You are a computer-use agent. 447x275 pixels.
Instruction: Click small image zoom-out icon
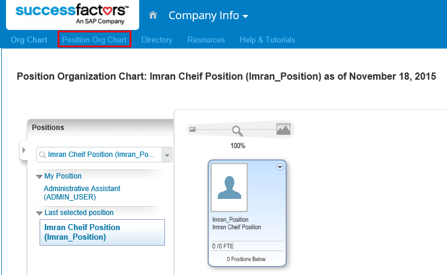pyautogui.click(x=193, y=129)
